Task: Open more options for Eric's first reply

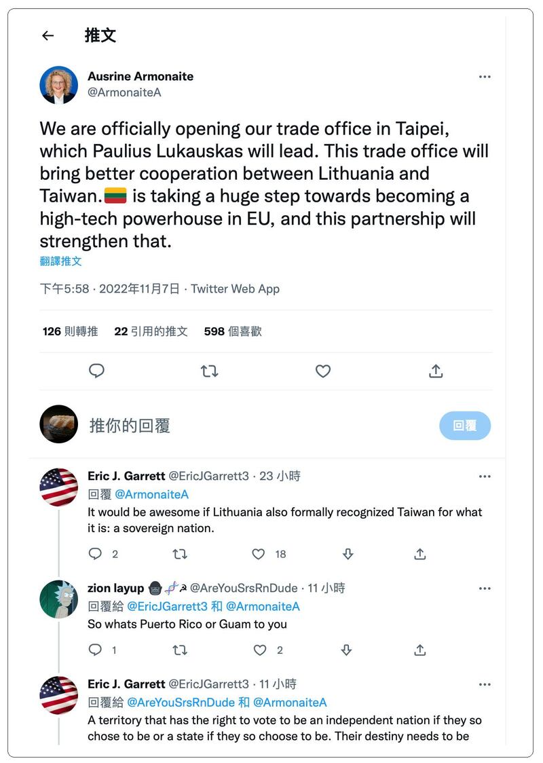Action: 485,477
